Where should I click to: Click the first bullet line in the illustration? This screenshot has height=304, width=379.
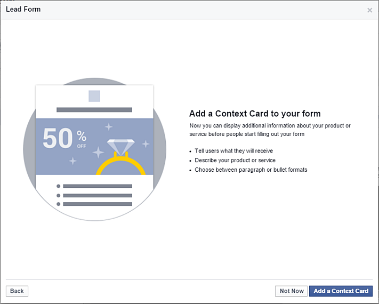pos(97,186)
